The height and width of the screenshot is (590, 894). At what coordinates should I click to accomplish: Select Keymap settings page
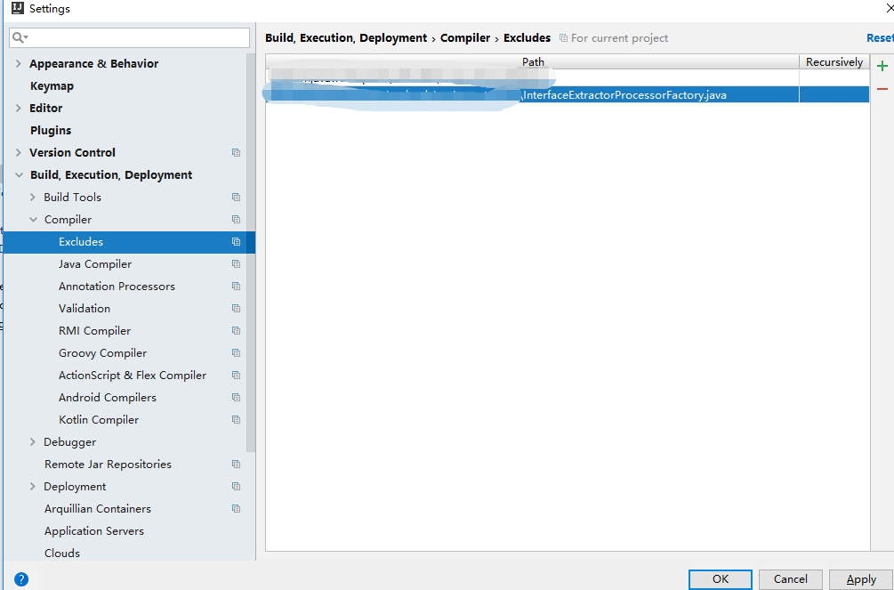pos(52,86)
